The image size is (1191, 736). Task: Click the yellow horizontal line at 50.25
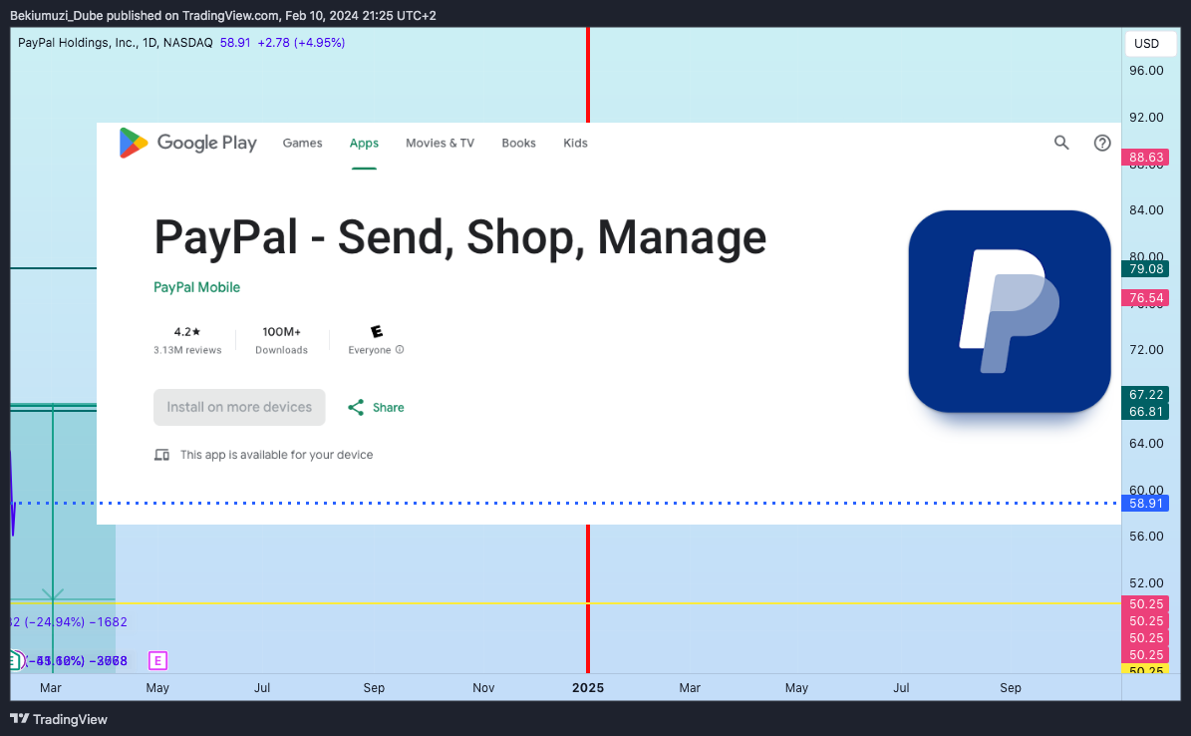point(566,603)
